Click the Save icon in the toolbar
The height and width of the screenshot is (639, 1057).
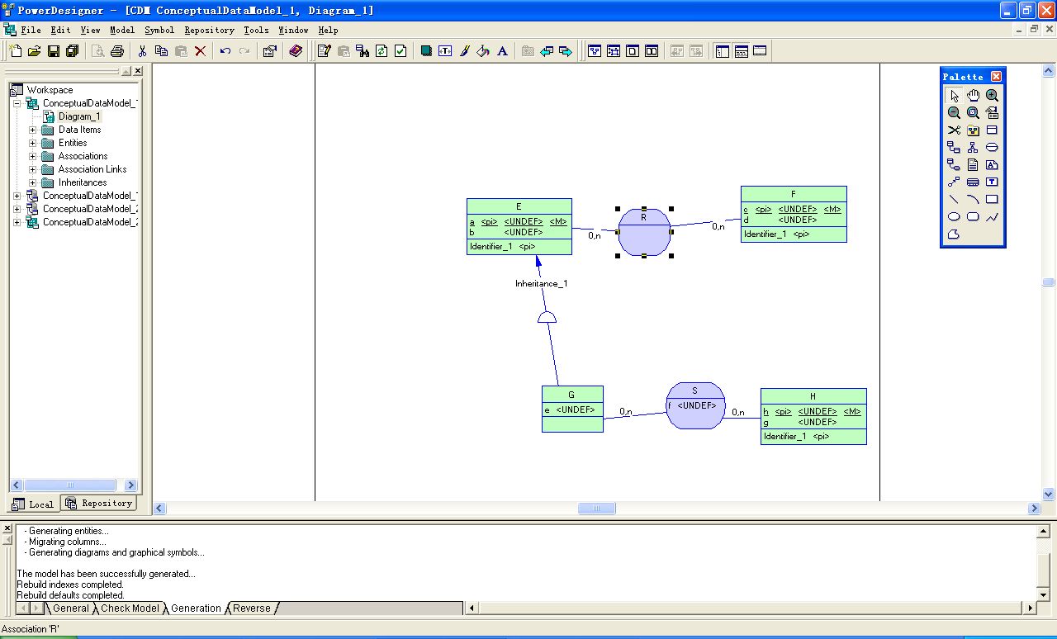54,51
